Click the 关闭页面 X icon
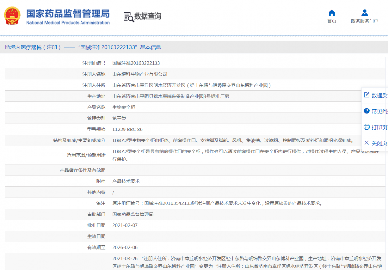This screenshot has height=270, width=388. tap(367, 143)
